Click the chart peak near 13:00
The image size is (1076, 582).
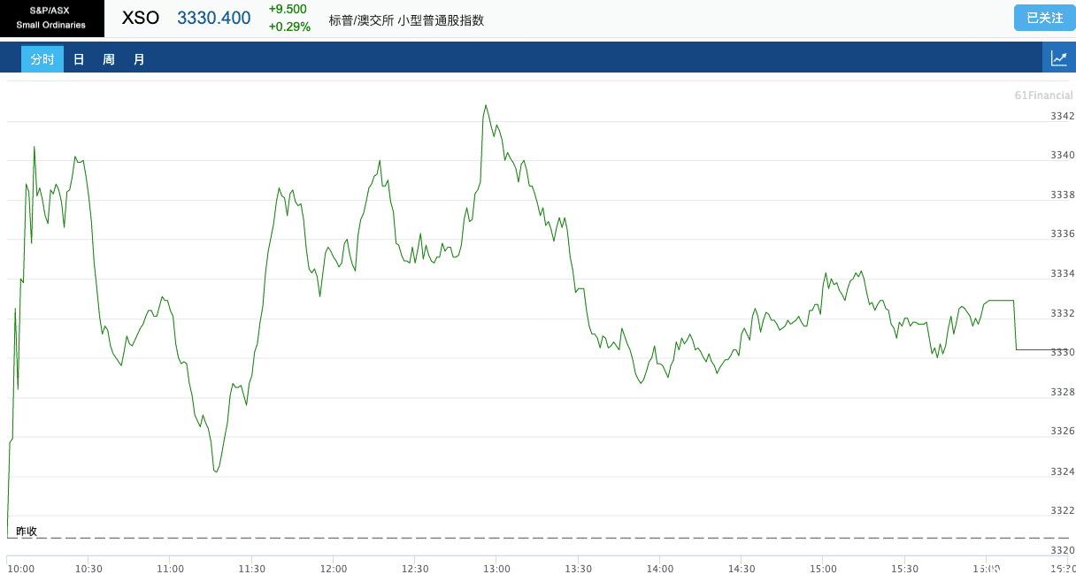[x=485, y=105]
